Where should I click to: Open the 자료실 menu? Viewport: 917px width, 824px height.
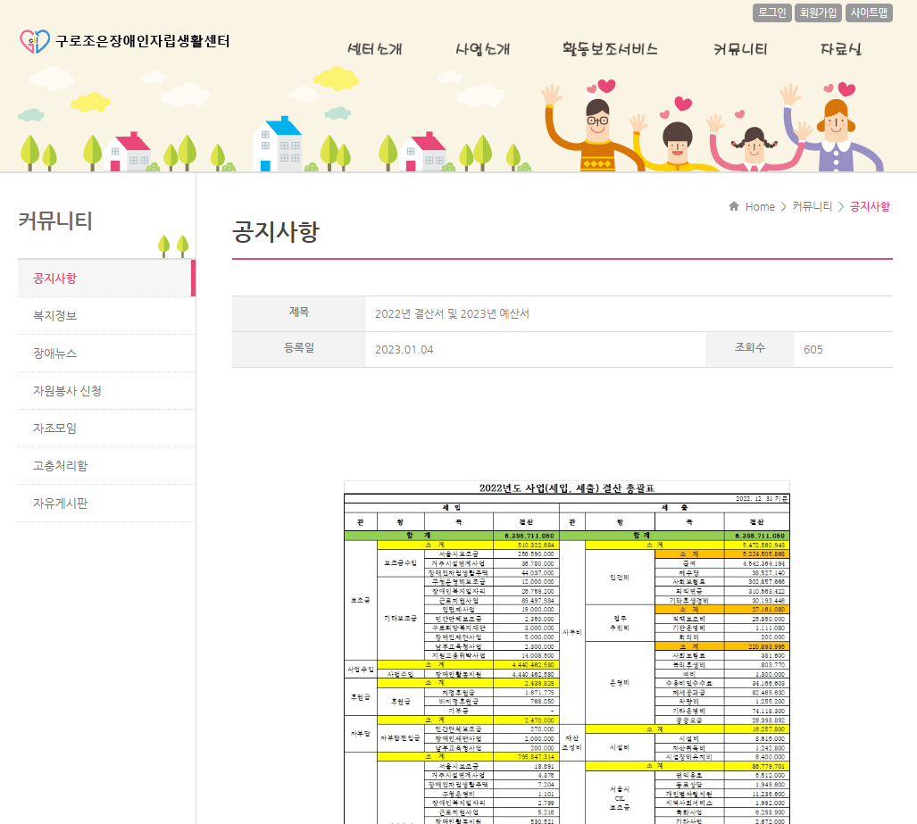[x=841, y=49]
